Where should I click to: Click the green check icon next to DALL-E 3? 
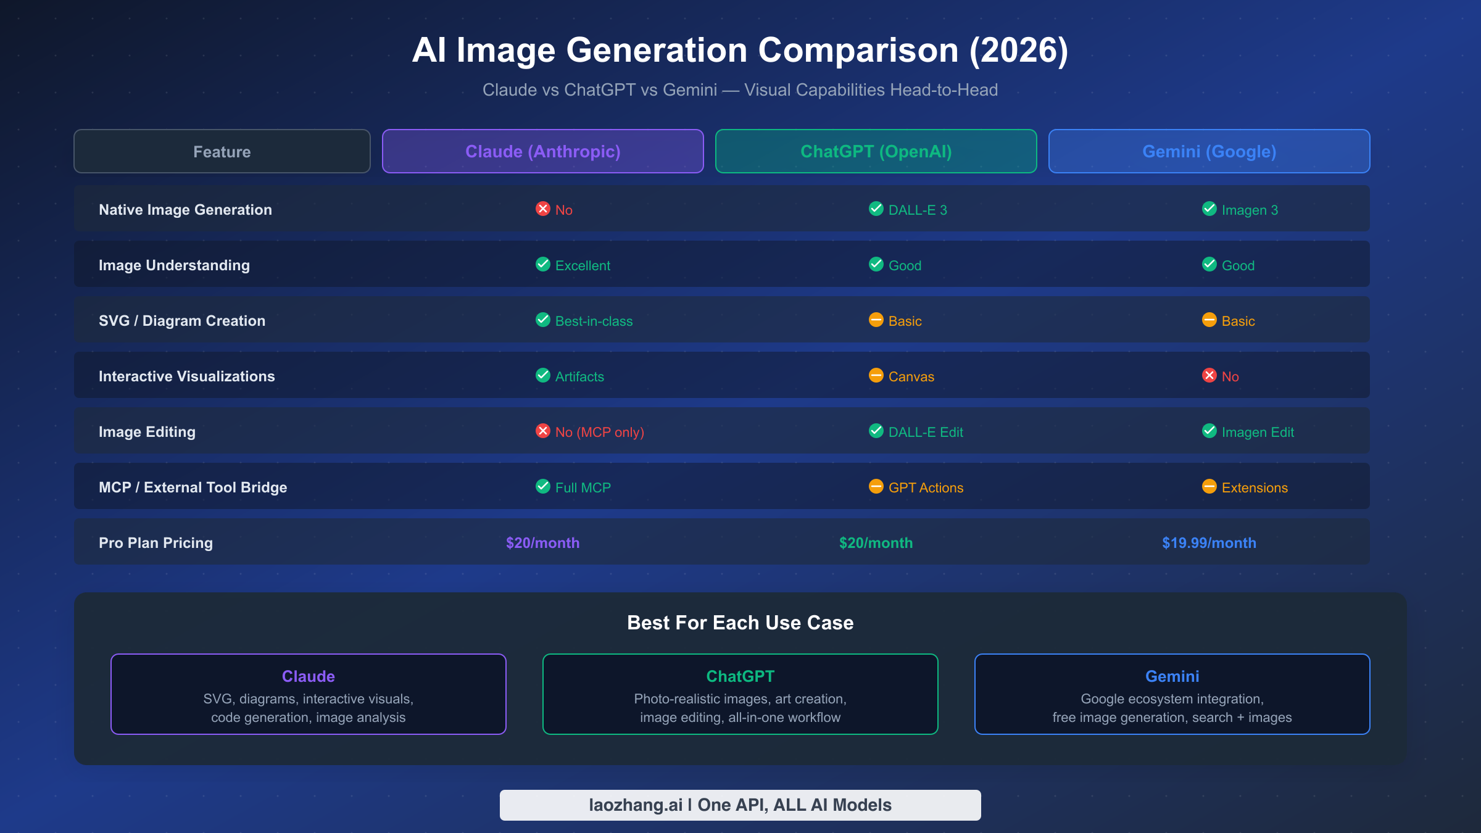point(876,209)
